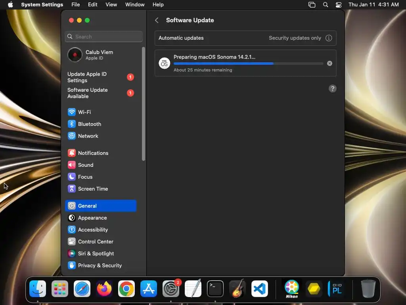
Task: Click the date and time in menu bar
Action: point(373,4)
